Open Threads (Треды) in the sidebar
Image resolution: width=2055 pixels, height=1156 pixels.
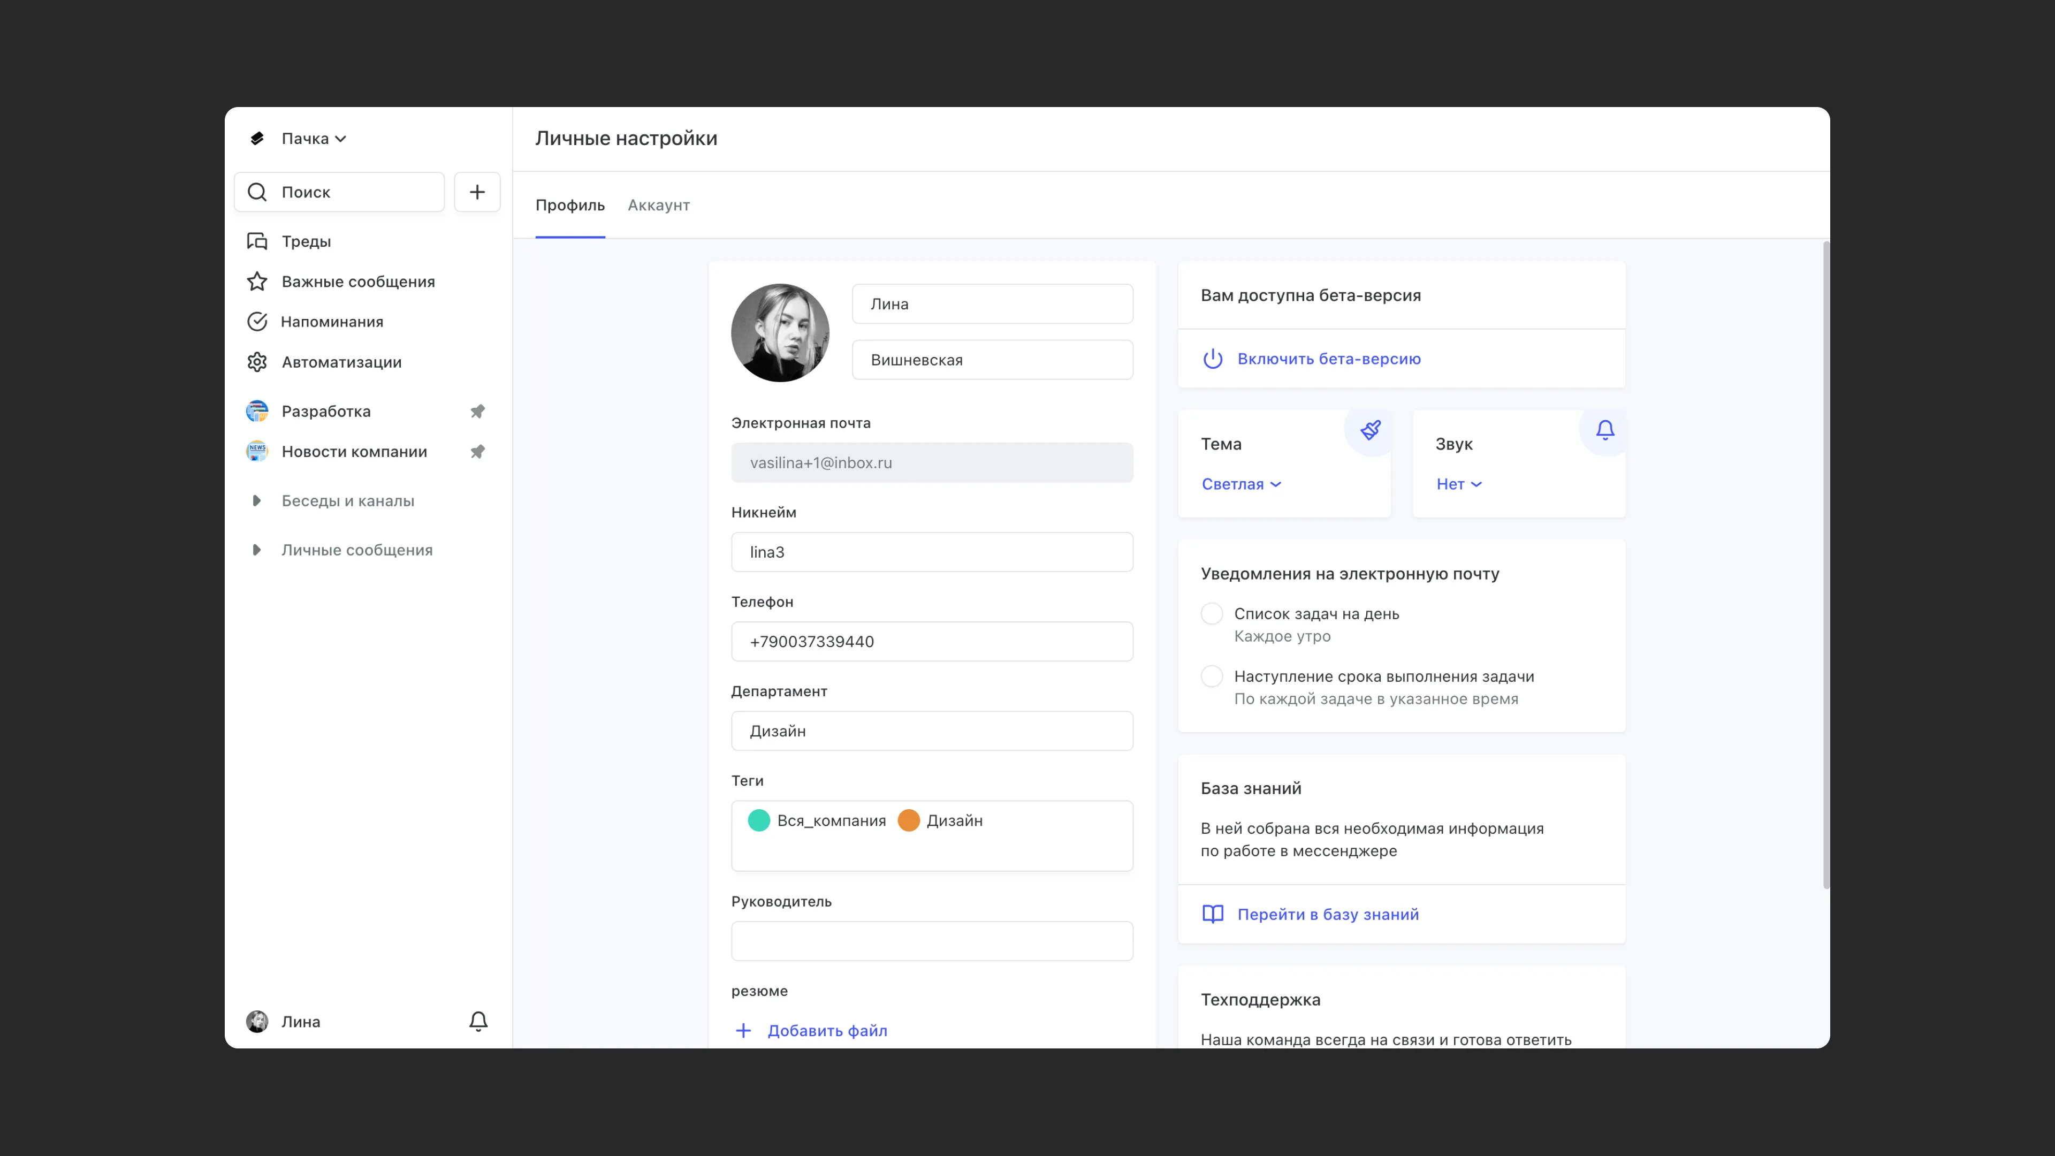306,241
